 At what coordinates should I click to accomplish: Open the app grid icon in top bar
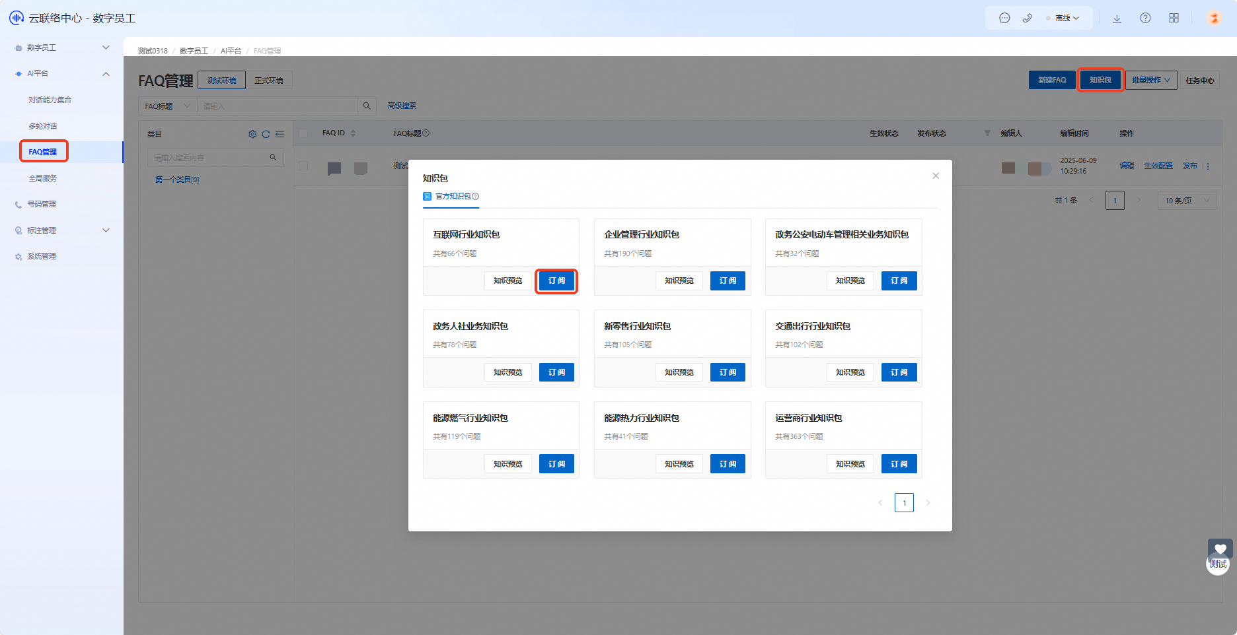[1174, 18]
